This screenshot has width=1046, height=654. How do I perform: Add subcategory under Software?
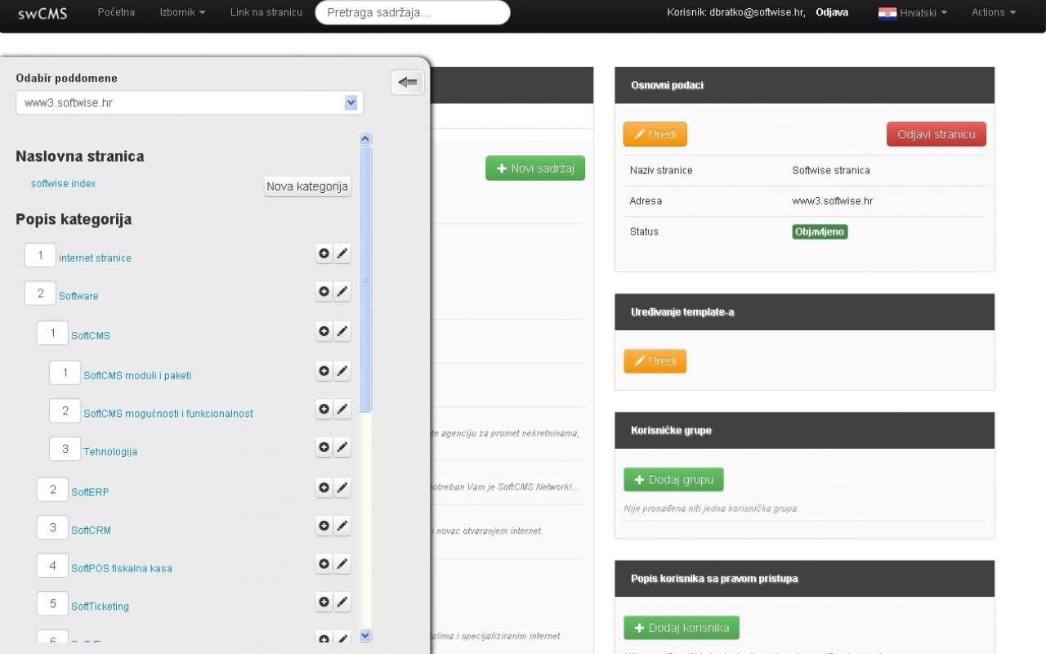point(324,291)
